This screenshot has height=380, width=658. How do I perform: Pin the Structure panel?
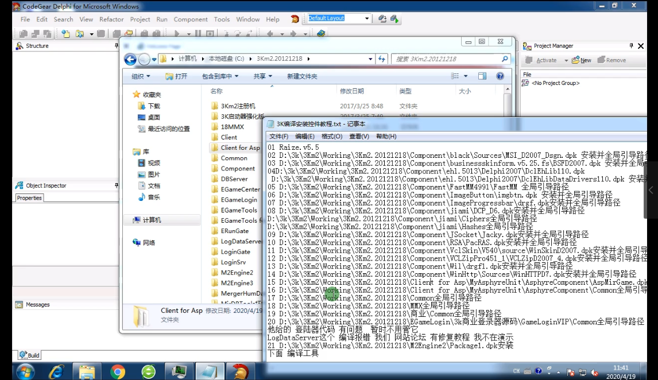click(x=116, y=45)
